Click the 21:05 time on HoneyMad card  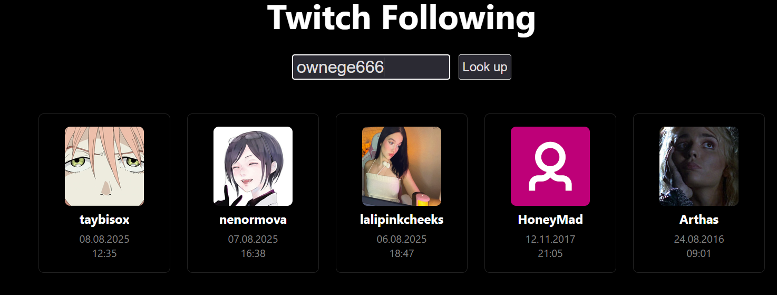tap(550, 254)
